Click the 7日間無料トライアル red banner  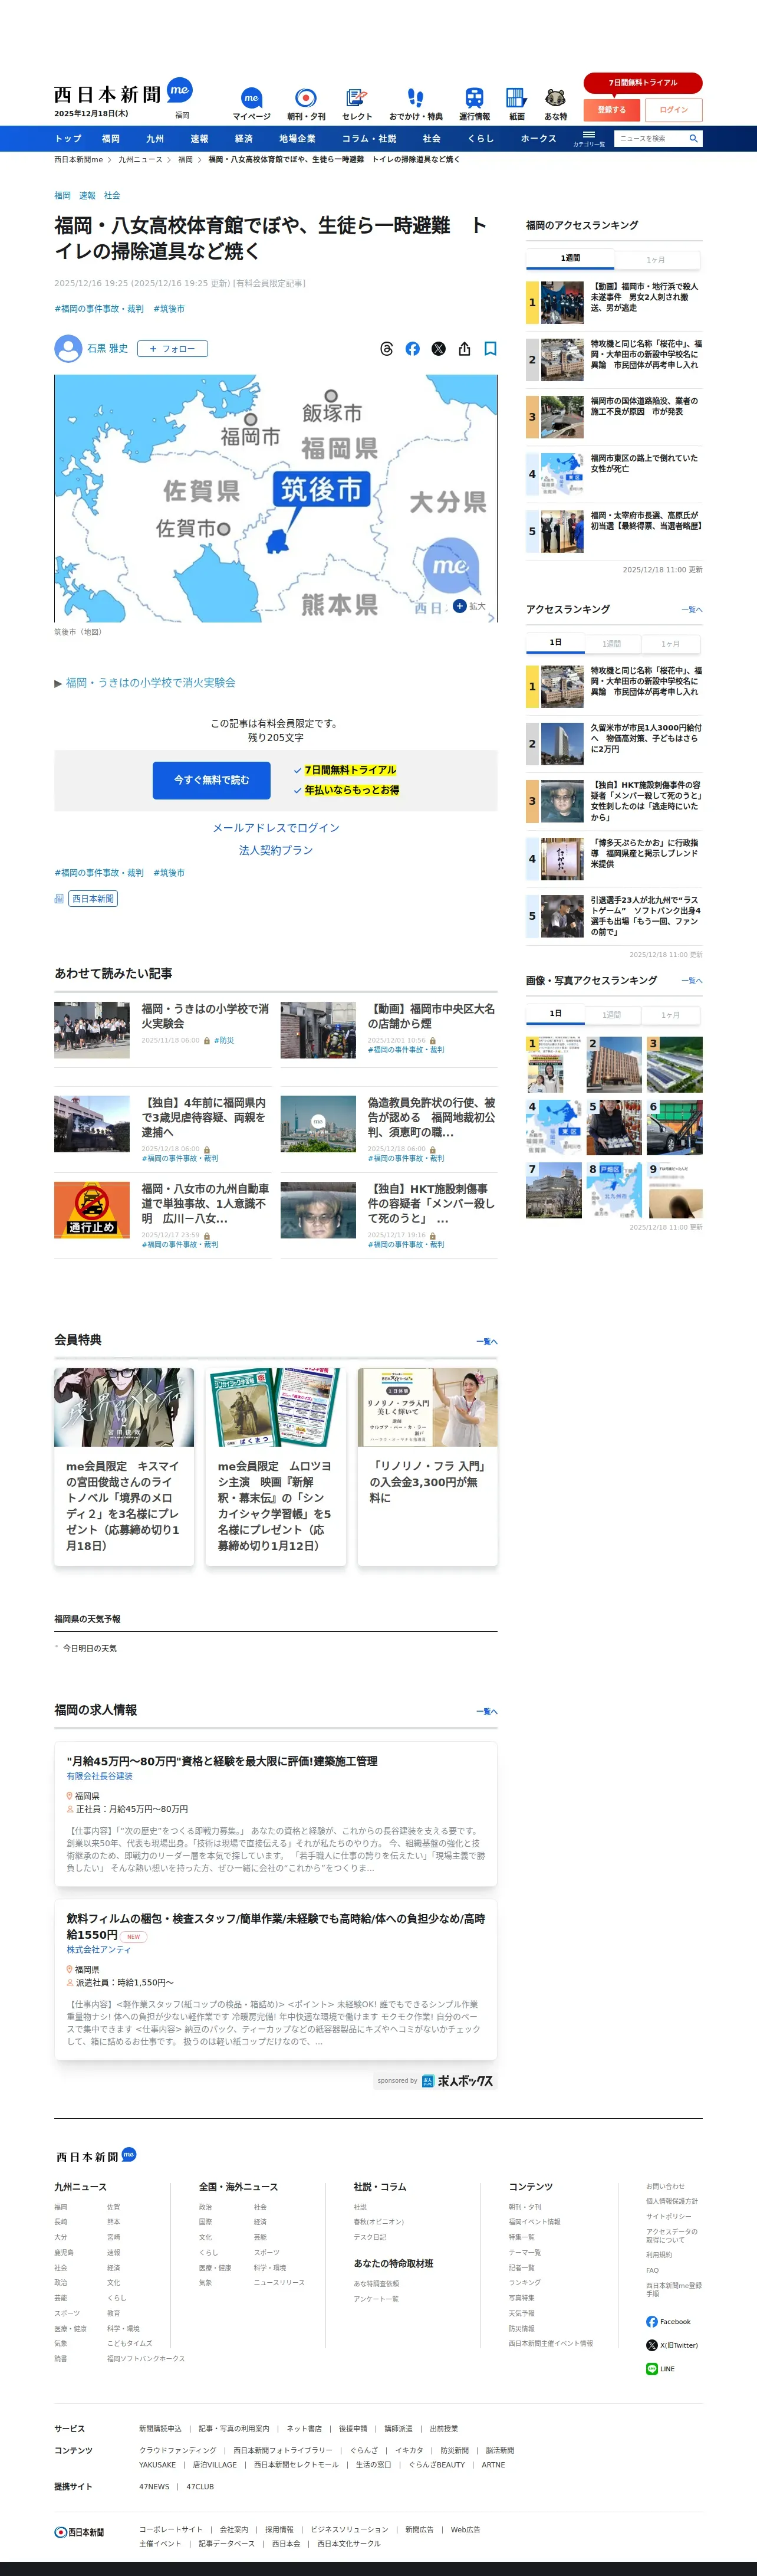point(643,83)
